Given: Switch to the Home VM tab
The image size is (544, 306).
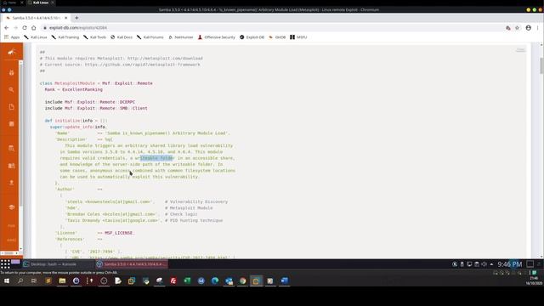Looking at the screenshot, I should point(13,3).
